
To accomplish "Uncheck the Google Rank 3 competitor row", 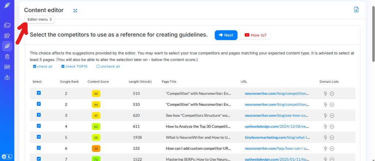I will click(39, 115).
